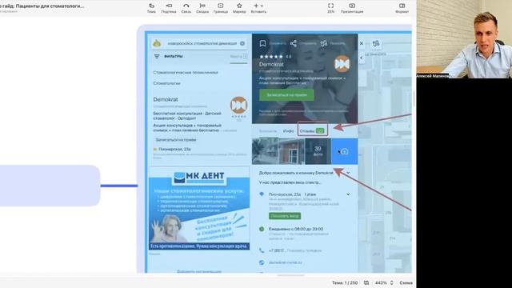Start Презентация pitch mode
This screenshot has height=288, width=512.
[352, 8]
